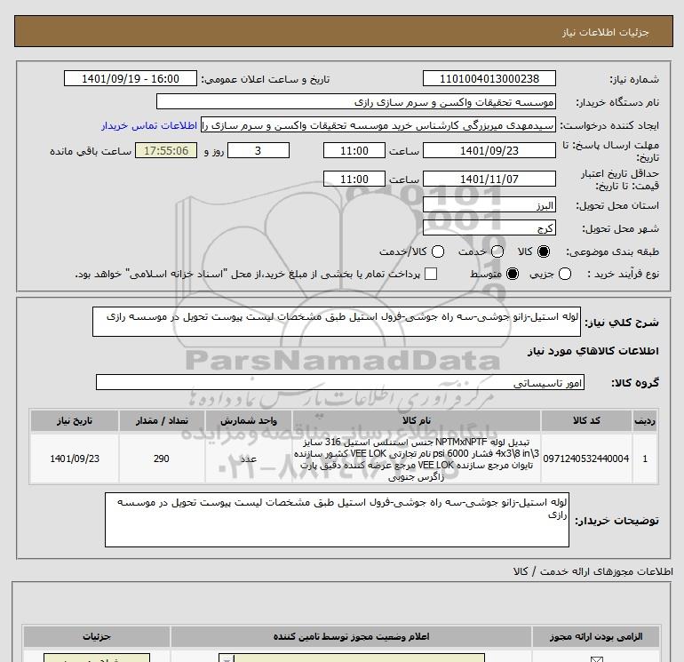
Task: Click product code 0971240532440004 cell
Action: (x=586, y=459)
